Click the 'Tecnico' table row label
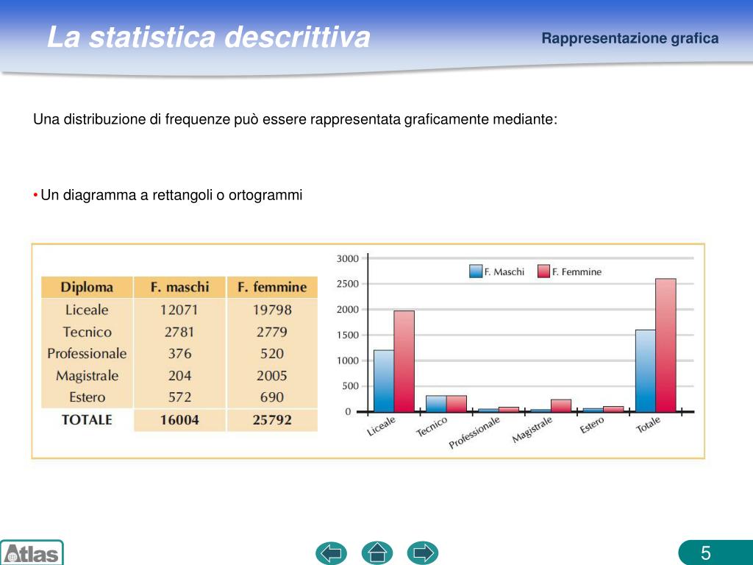 (x=87, y=332)
